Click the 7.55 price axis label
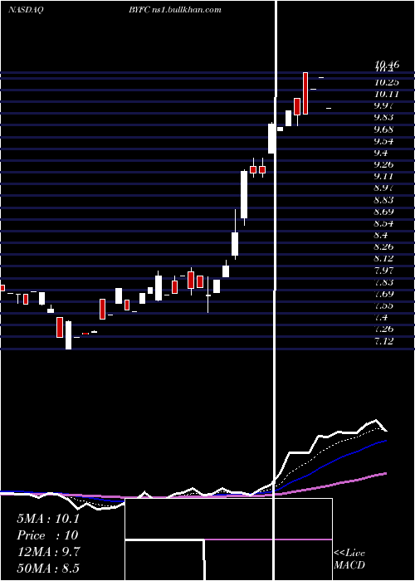Viewport: 415px width, 581px height. pos(385,305)
